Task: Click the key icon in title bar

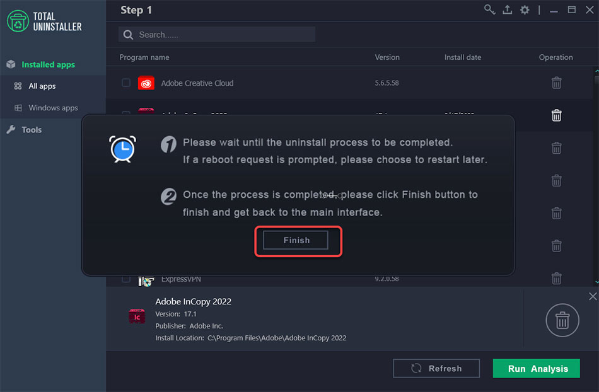Action: (489, 9)
